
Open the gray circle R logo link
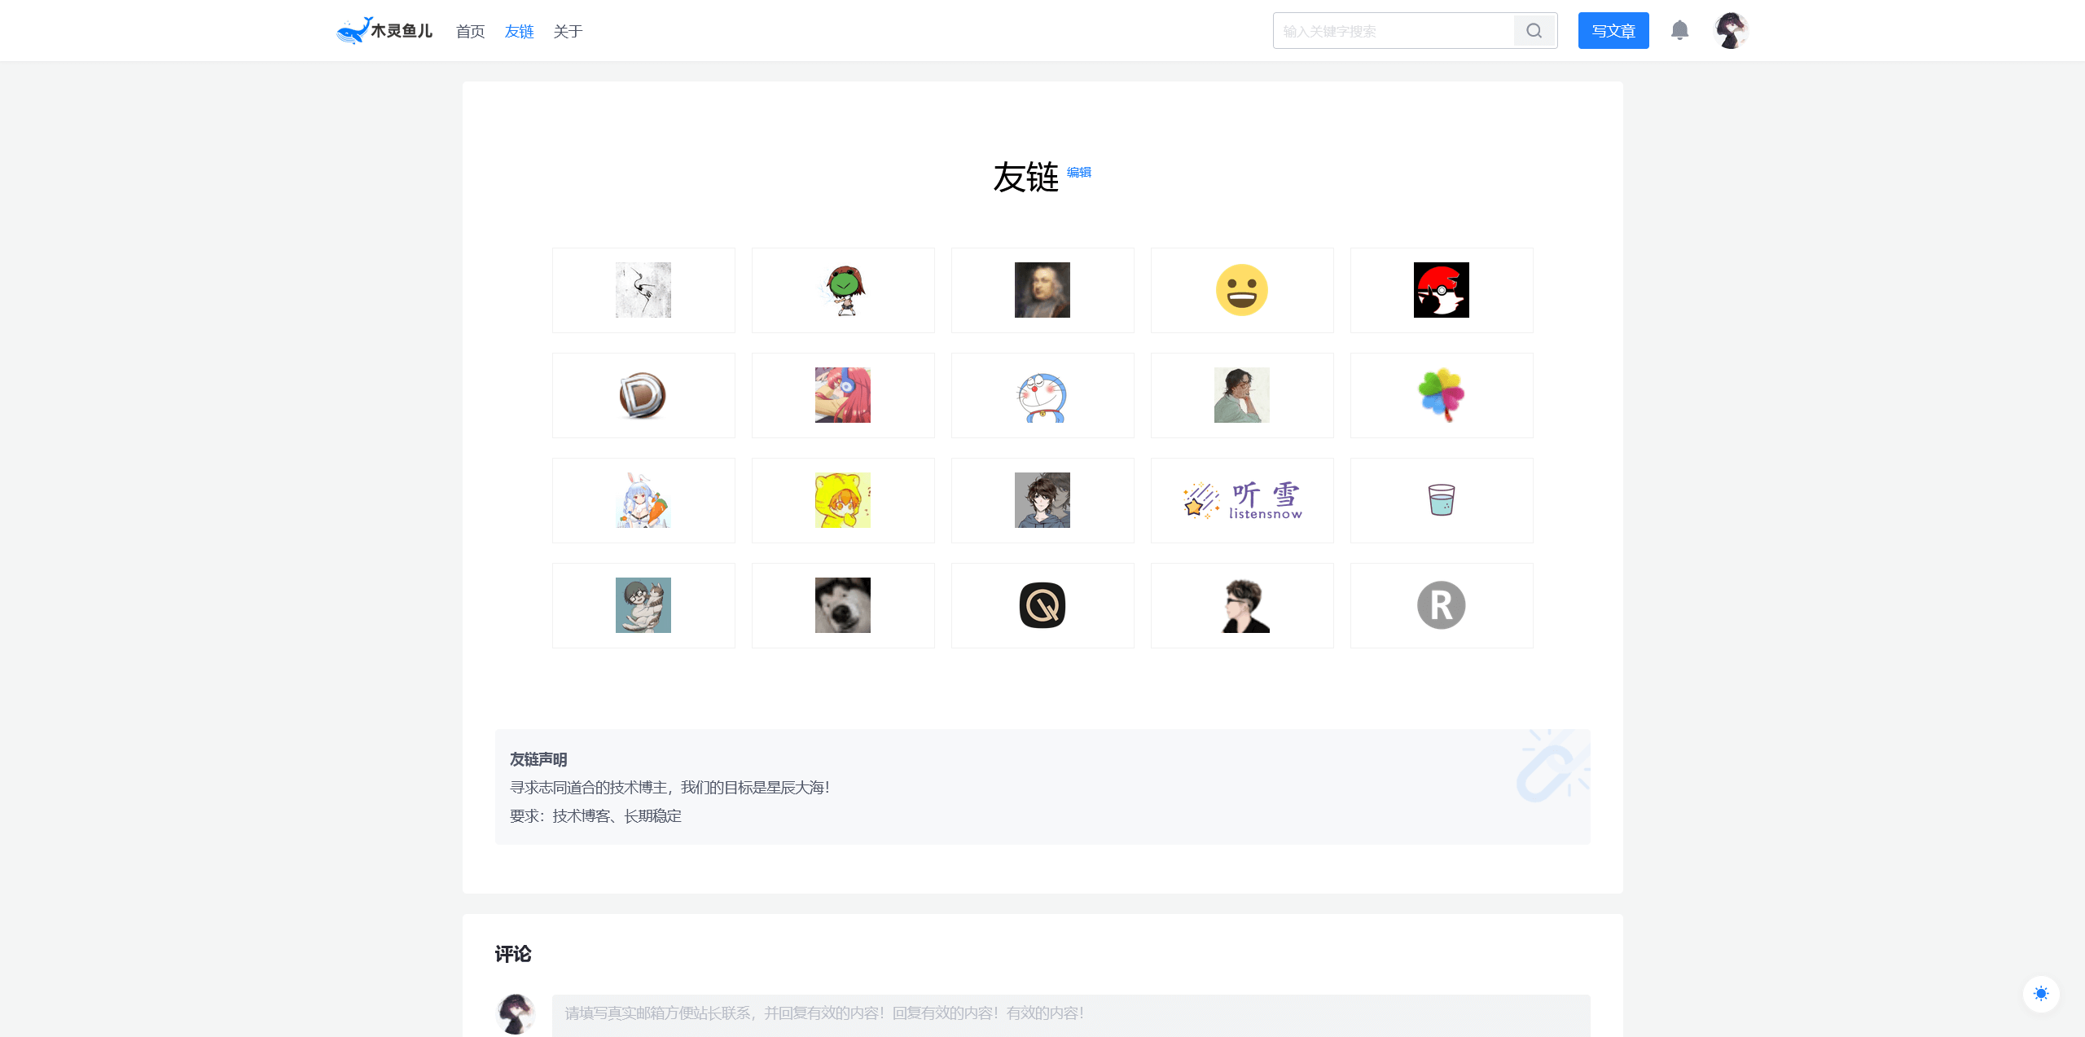click(1442, 605)
